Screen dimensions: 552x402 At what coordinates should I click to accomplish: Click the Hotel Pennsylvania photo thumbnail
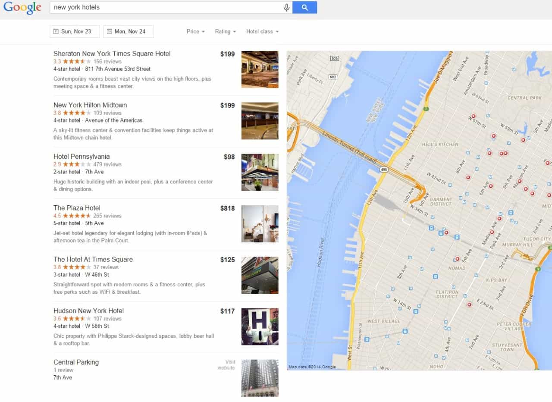[260, 172]
